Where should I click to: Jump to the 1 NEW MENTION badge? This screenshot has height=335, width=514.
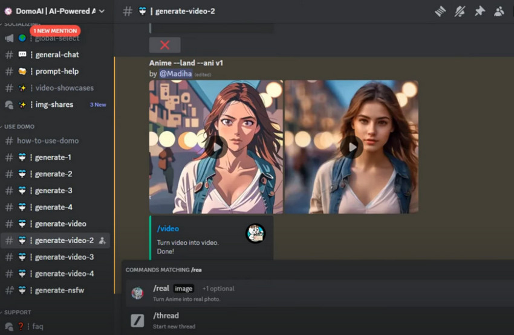click(x=55, y=31)
